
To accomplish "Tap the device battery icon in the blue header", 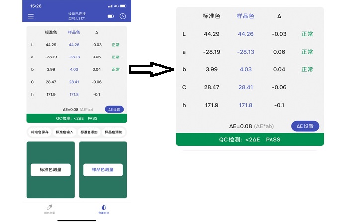I will (110, 16).
